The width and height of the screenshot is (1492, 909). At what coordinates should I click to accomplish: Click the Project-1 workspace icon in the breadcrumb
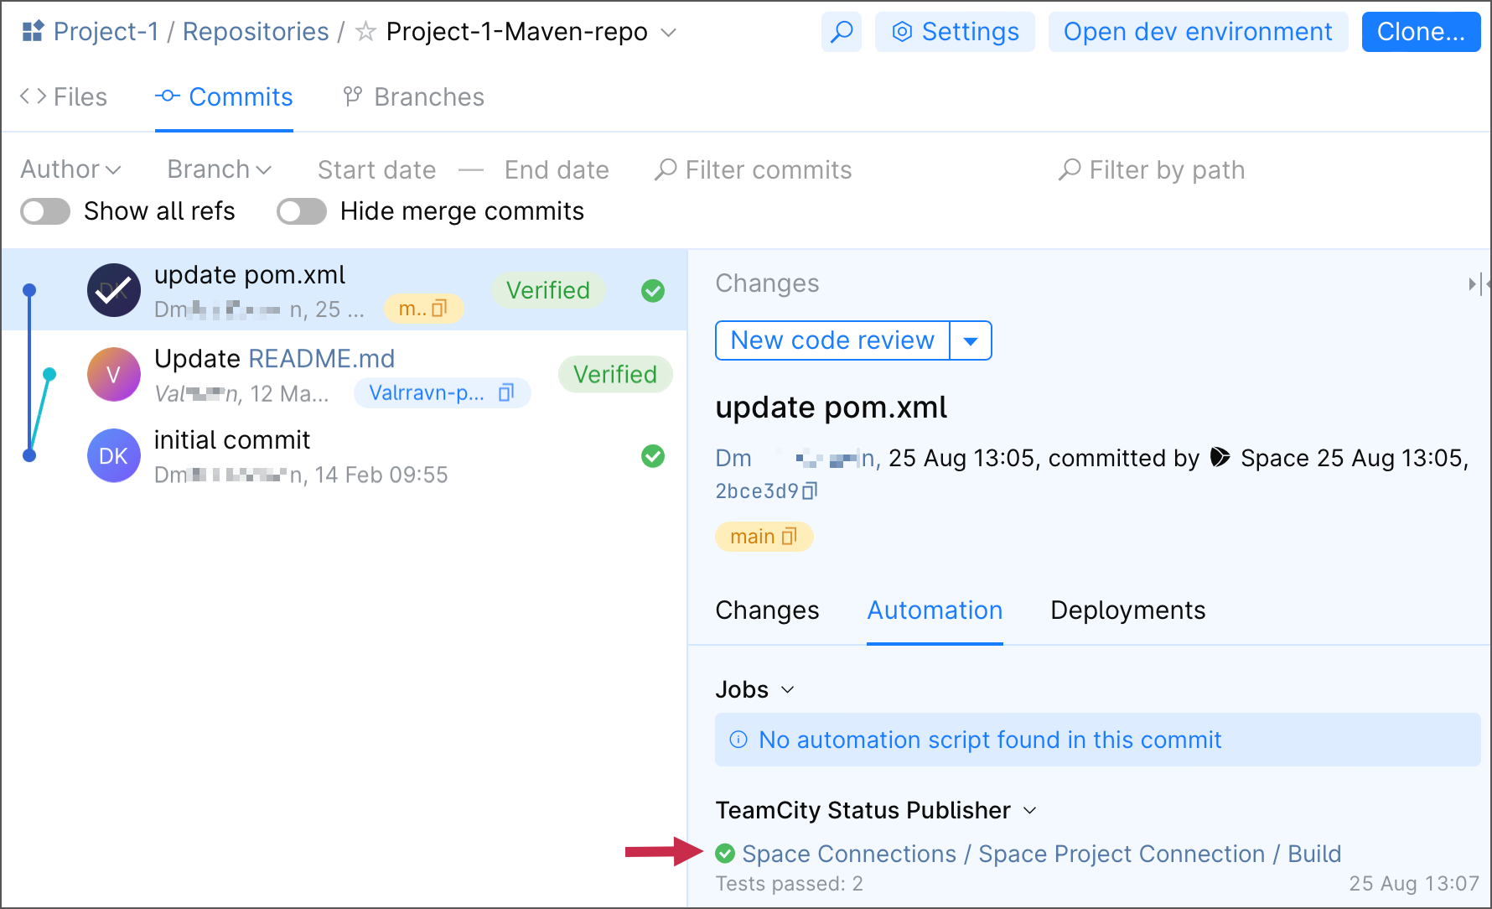pyautogui.click(x=30, y=30)
